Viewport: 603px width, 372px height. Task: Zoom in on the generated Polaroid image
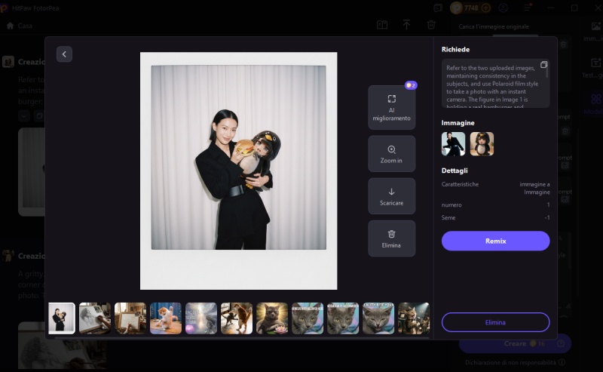click(391, 153)
